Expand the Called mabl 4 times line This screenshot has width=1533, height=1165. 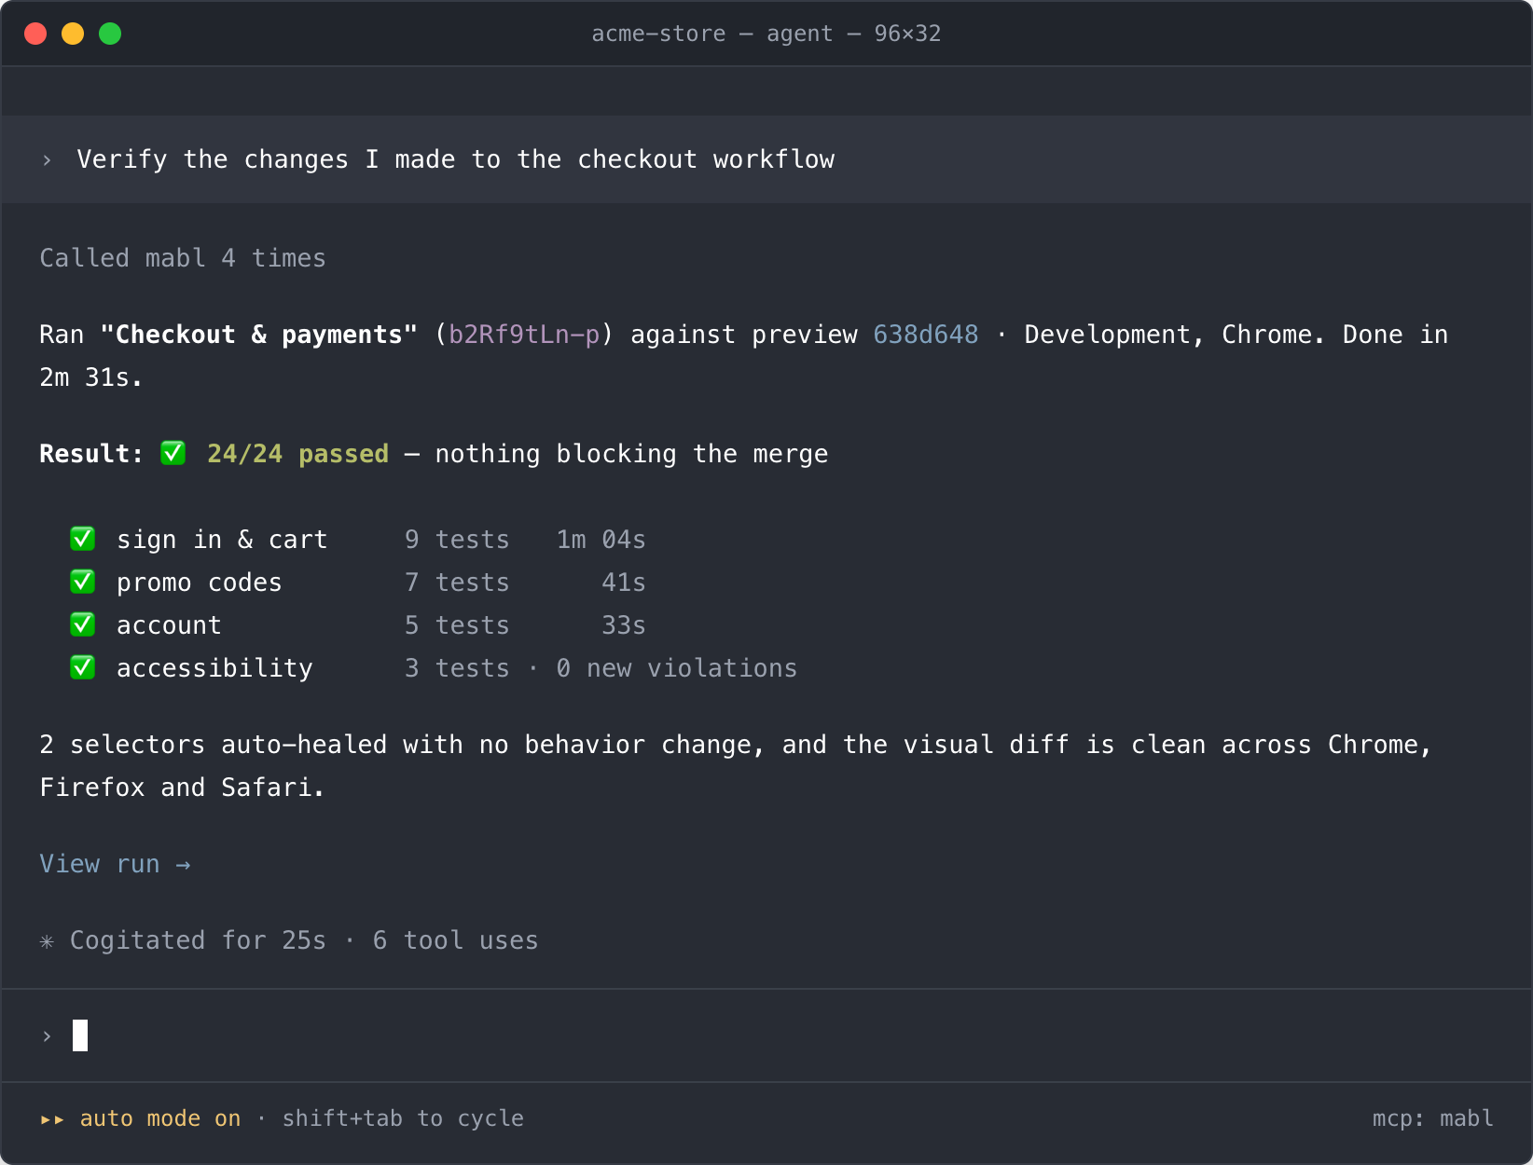click(x=183, y=258)
